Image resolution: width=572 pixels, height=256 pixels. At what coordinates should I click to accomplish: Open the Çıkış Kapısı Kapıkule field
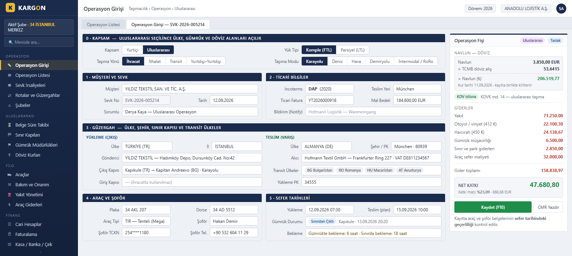192,170
